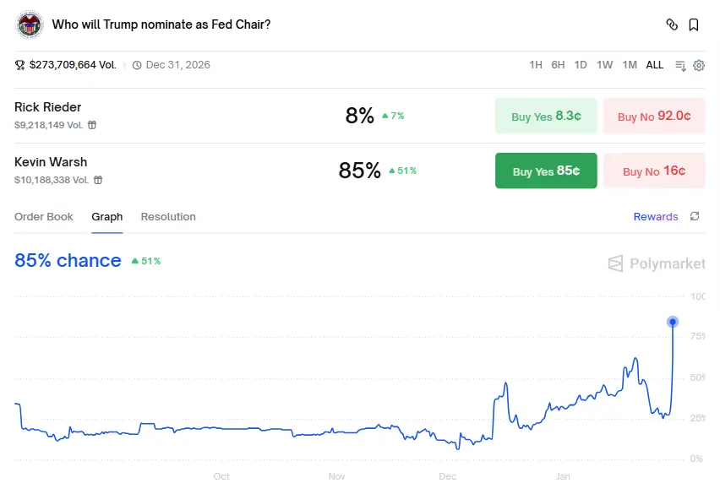
Task: Click the Federal Reserve seal market icon
Action: [x=30, y=24]
